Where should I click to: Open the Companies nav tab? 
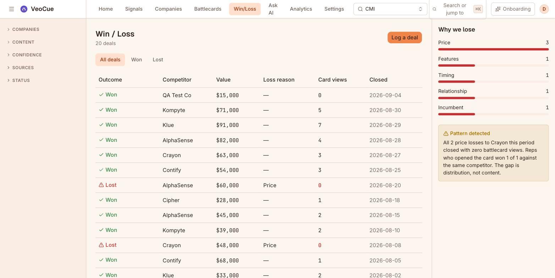click(168, 9)
